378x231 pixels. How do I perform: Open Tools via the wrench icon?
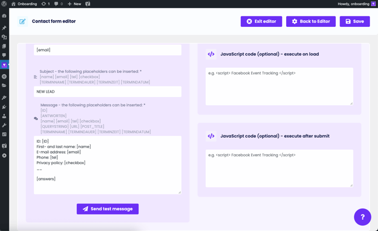4,125
